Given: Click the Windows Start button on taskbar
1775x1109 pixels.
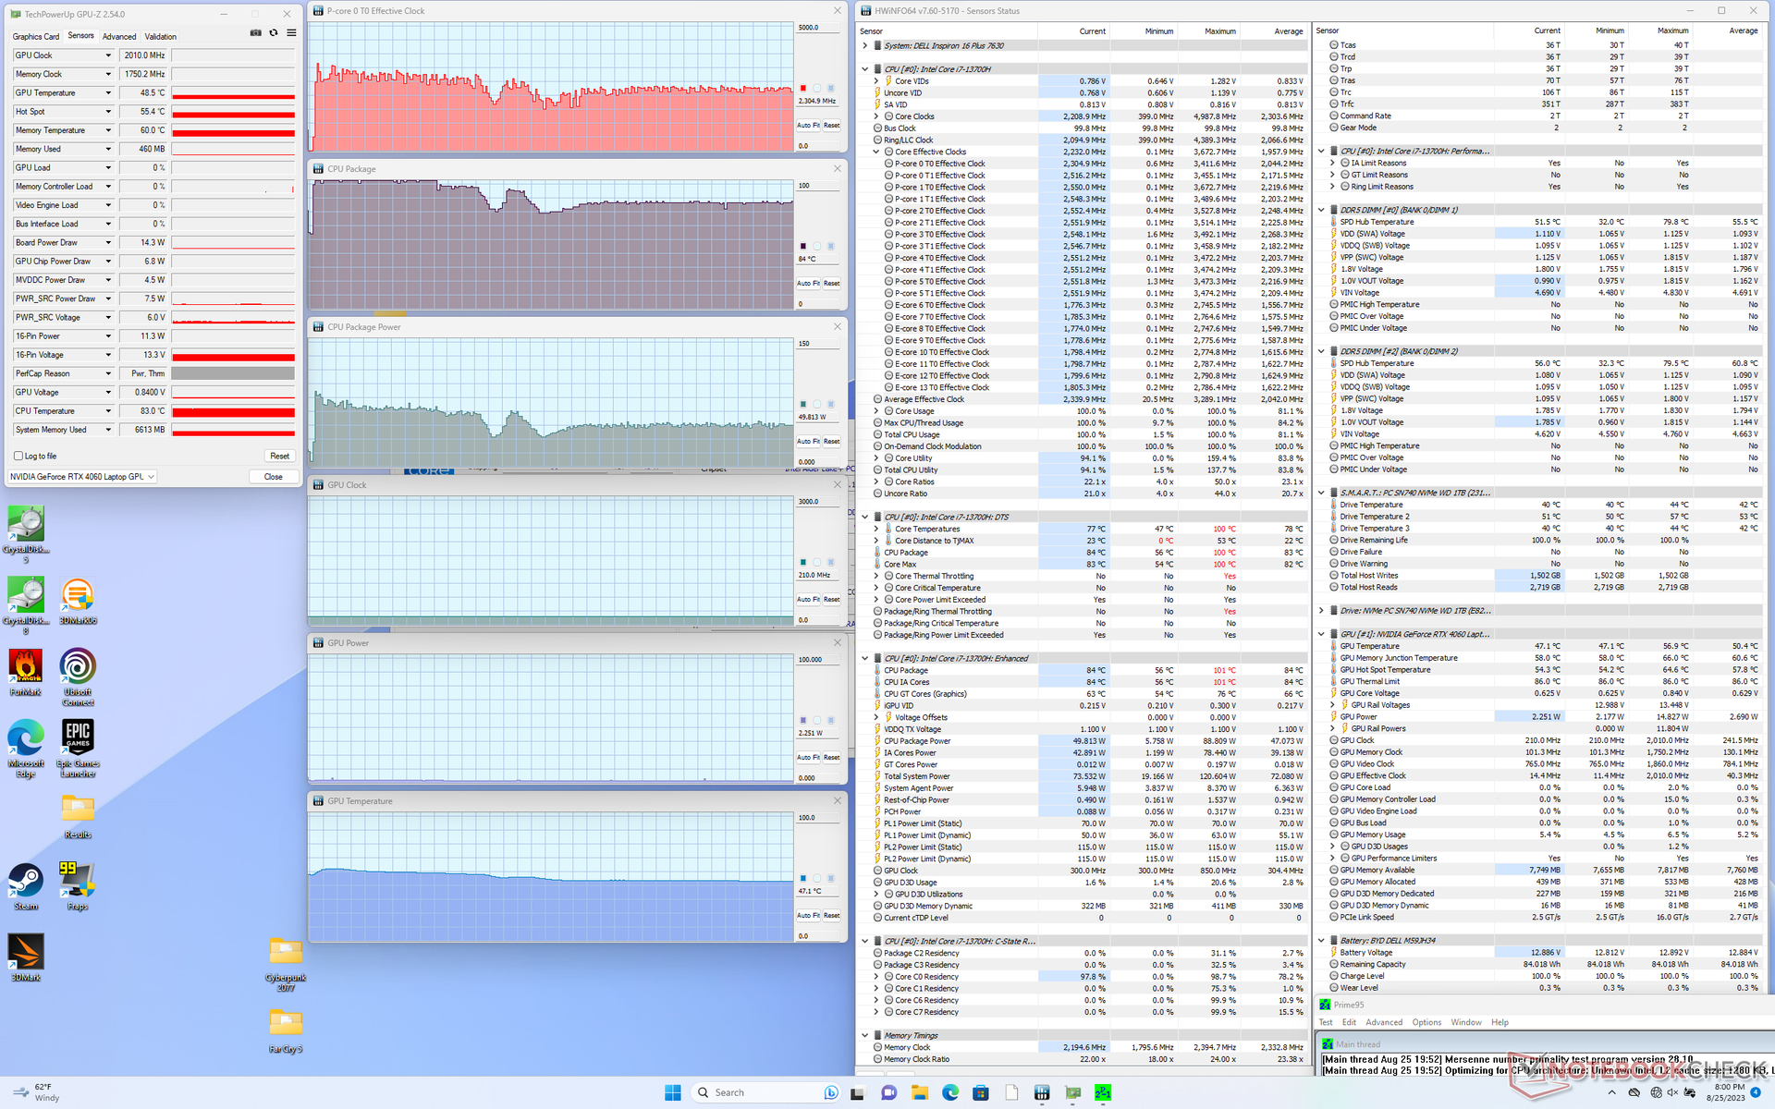Looking at the screenshot, I should pyautogui.click(x=672, y=1092).
